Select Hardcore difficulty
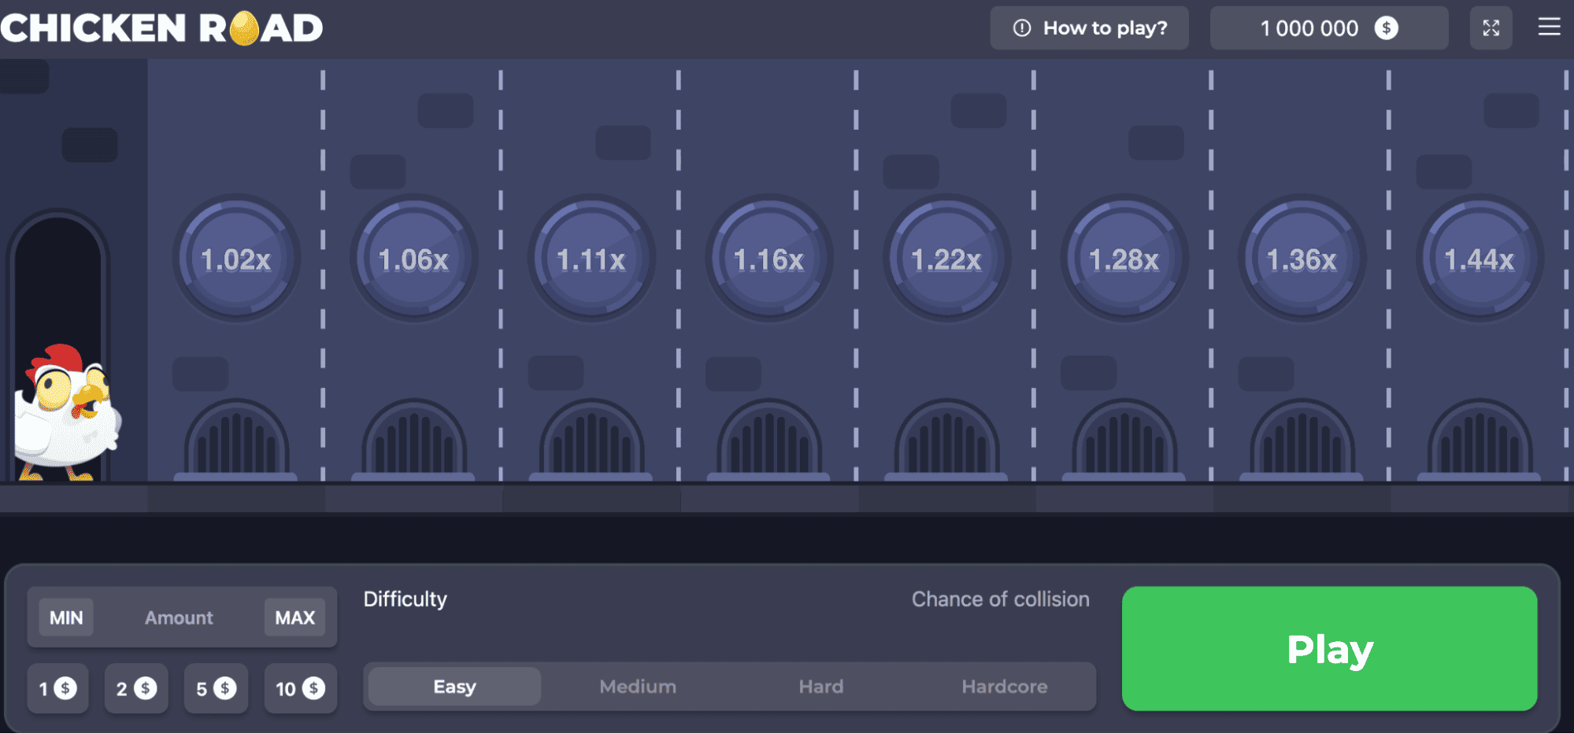This screenshot has width=1574, height=734. coord(1005,687)
